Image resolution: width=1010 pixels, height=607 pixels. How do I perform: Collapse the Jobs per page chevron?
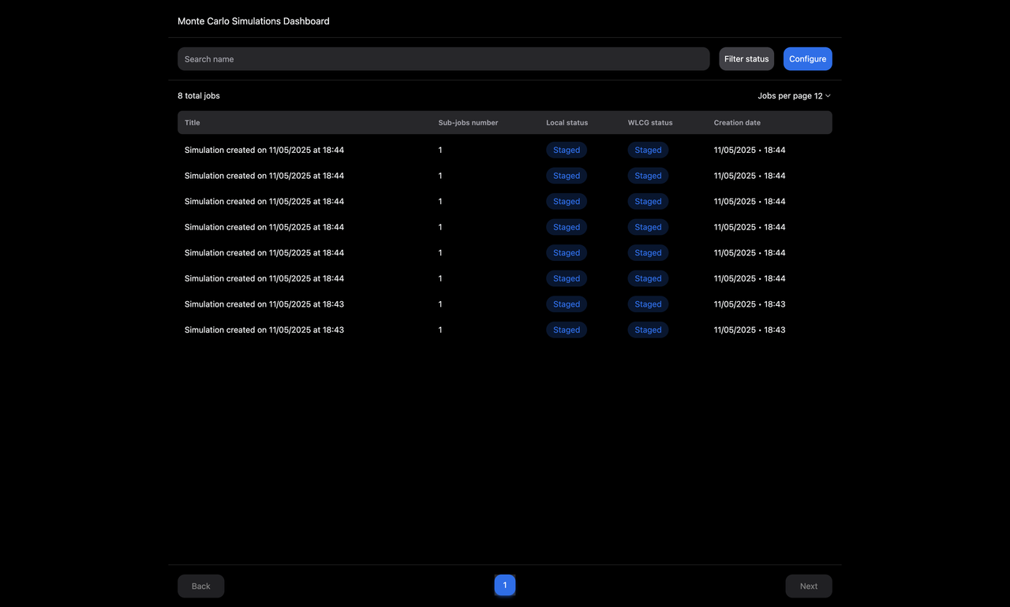826,95
